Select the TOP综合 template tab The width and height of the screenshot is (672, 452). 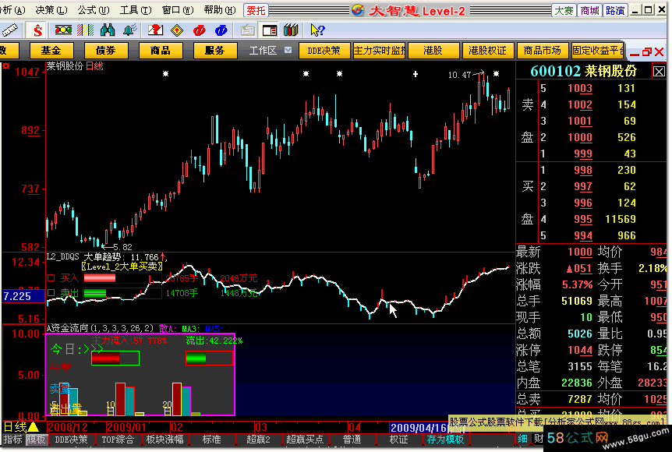pos(118,440)
